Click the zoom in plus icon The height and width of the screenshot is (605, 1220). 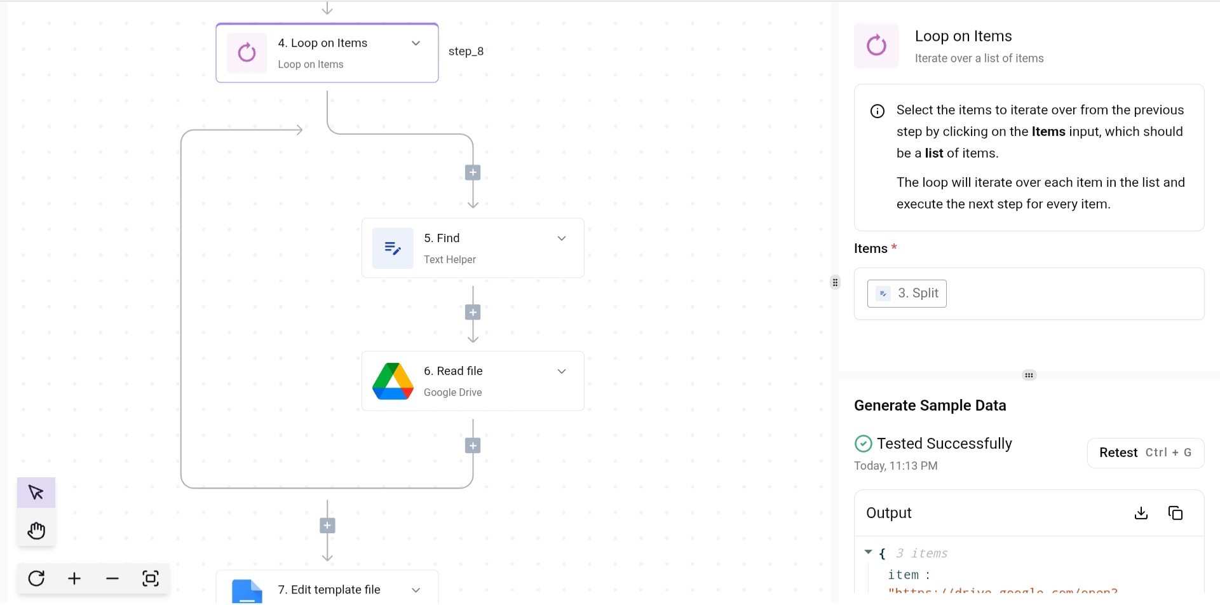74,578
